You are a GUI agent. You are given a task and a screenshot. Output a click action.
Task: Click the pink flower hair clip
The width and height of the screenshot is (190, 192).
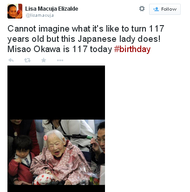[46, 138]
